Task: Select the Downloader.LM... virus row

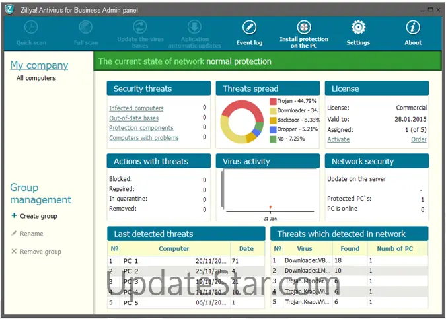Action: (x=350, y=271)
